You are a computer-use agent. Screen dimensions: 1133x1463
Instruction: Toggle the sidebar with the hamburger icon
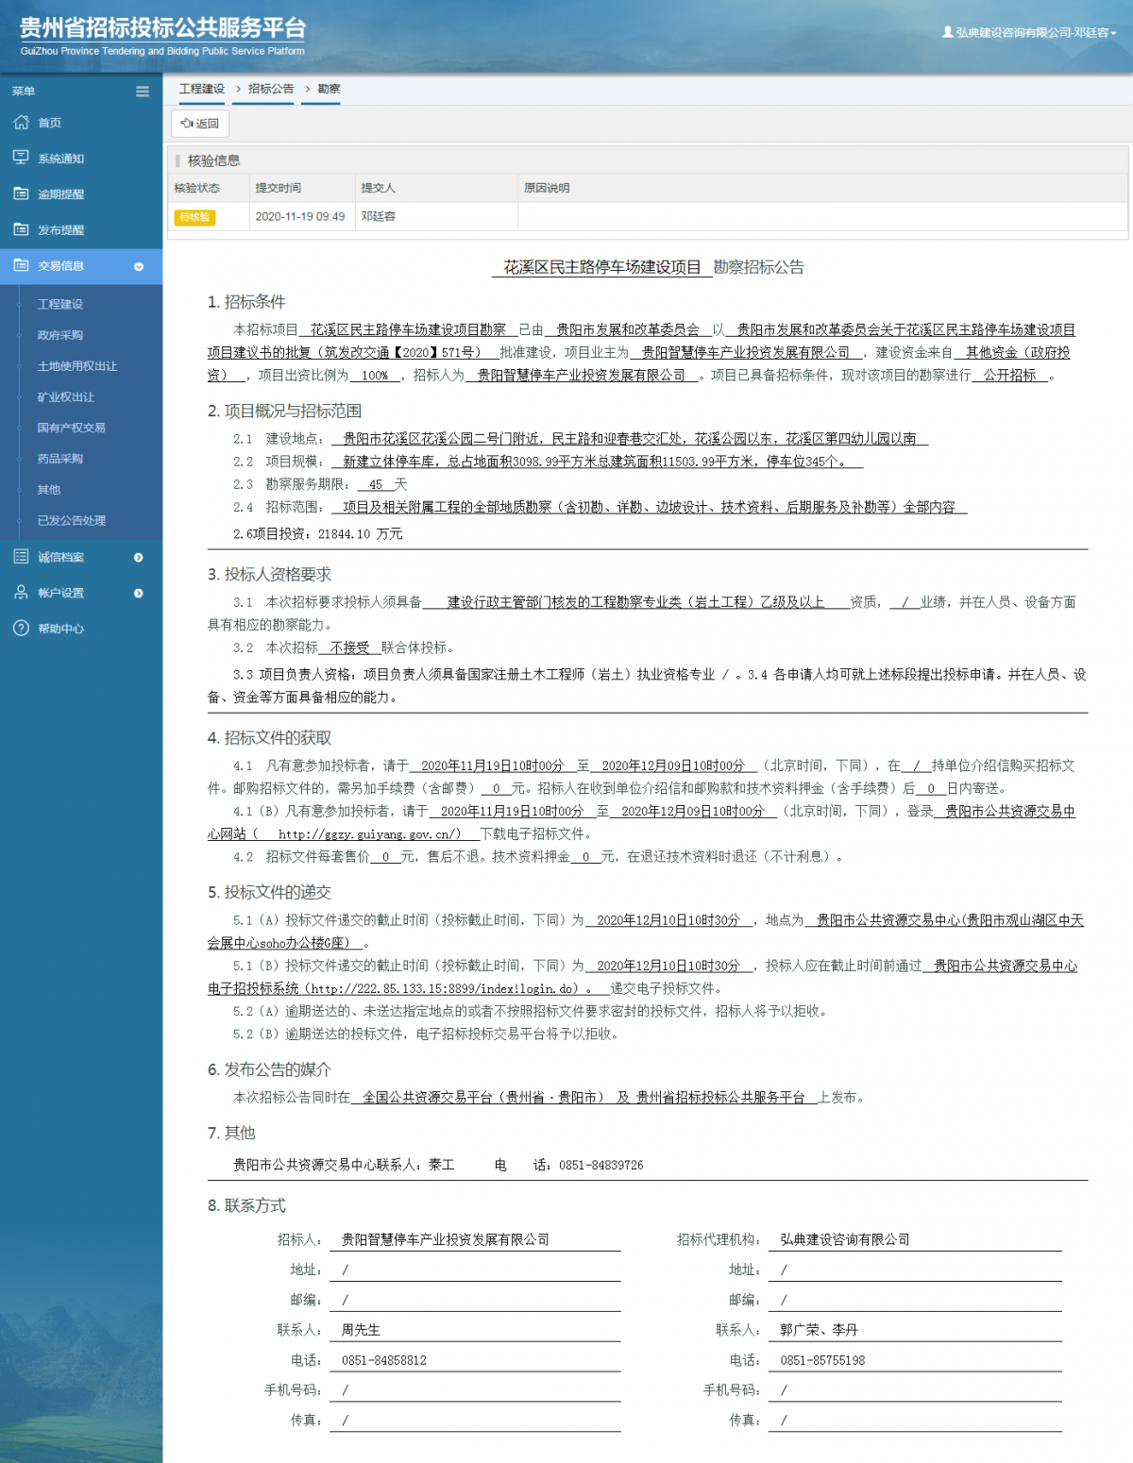click(x=143, y=92)
